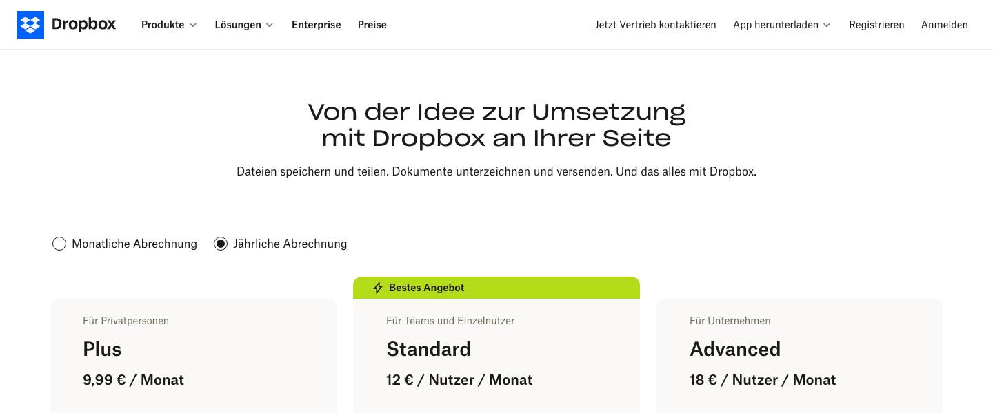Expand the Produkte dropdown menu
This screenshot has height=413, width=993.
(169, 25)
